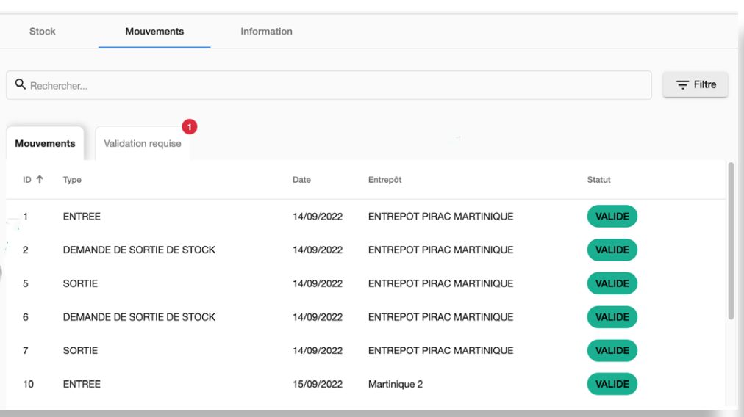Click the vertical scrollbar of the table
744x417 pixels.
[730, 242]
